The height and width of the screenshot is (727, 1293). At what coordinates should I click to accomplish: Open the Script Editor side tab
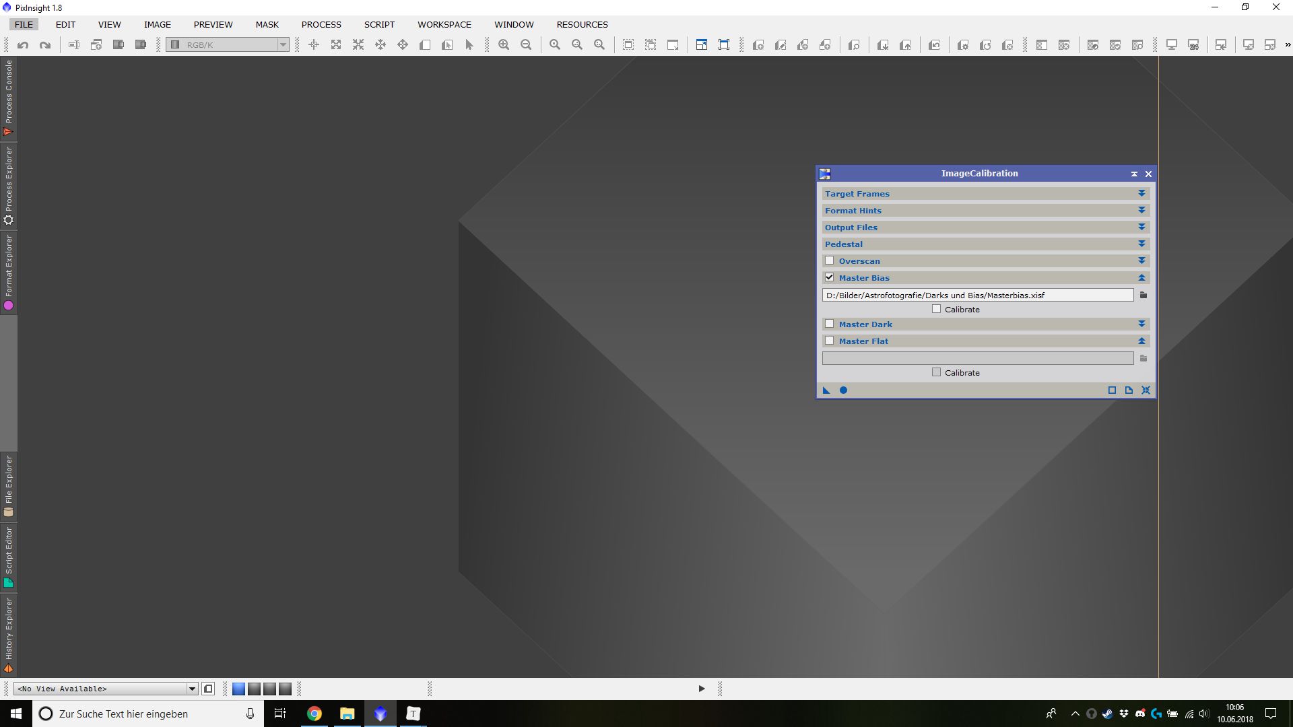9,557
